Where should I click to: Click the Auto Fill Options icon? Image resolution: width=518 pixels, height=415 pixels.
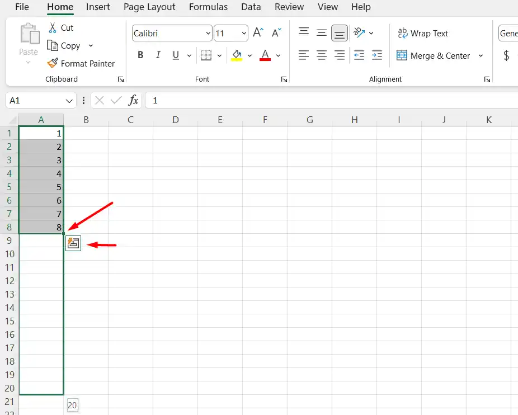click(73, 243)
